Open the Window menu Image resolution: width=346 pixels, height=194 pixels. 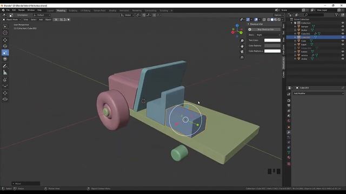[31, 10]
